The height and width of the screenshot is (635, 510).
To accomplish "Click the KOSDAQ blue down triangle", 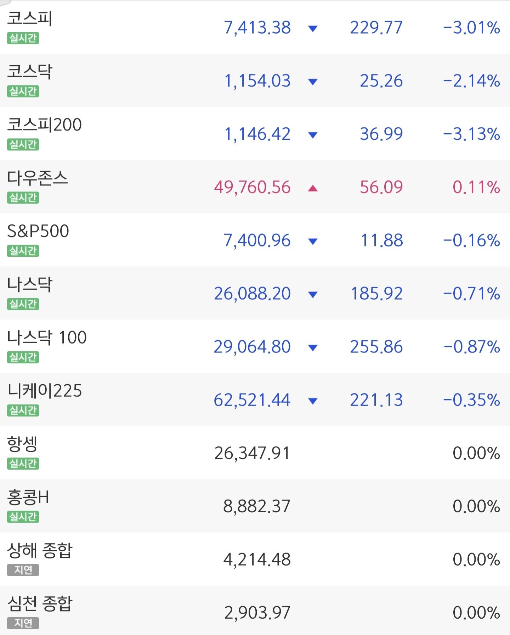I will click(x=313, y=82).
